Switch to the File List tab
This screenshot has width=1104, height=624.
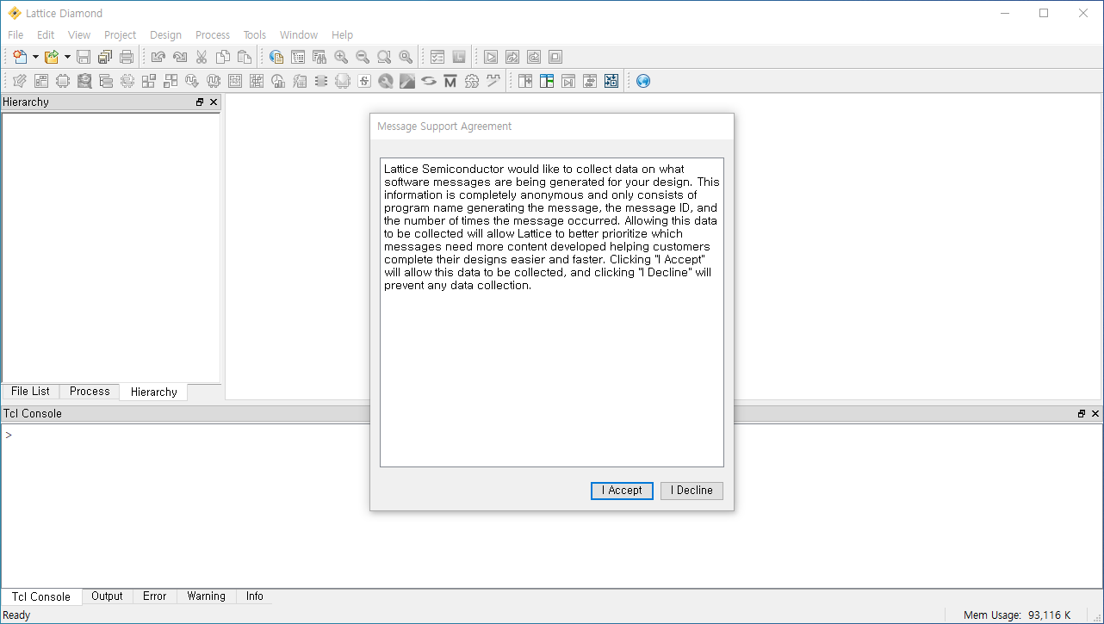point(30,392)
